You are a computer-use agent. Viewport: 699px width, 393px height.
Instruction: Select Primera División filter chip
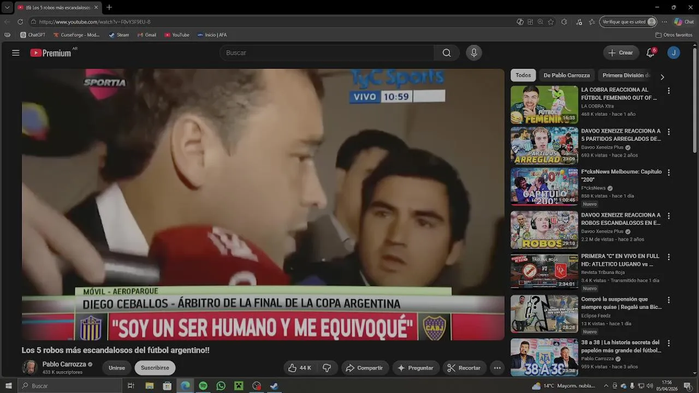coord(626,75)
